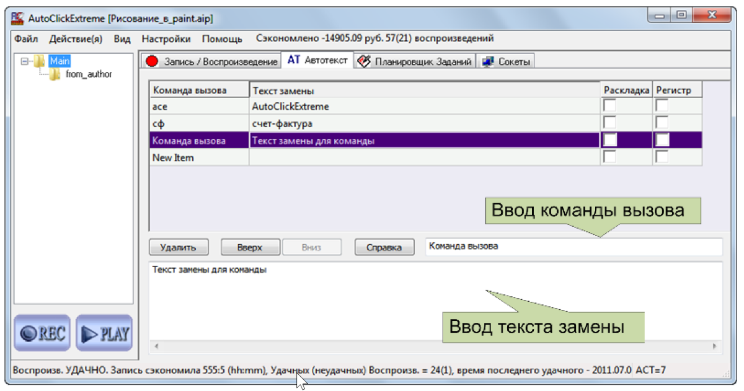Switch to the Сокеты tab
The height and width of the screenshot is (391, 744).
coord(507,61)
